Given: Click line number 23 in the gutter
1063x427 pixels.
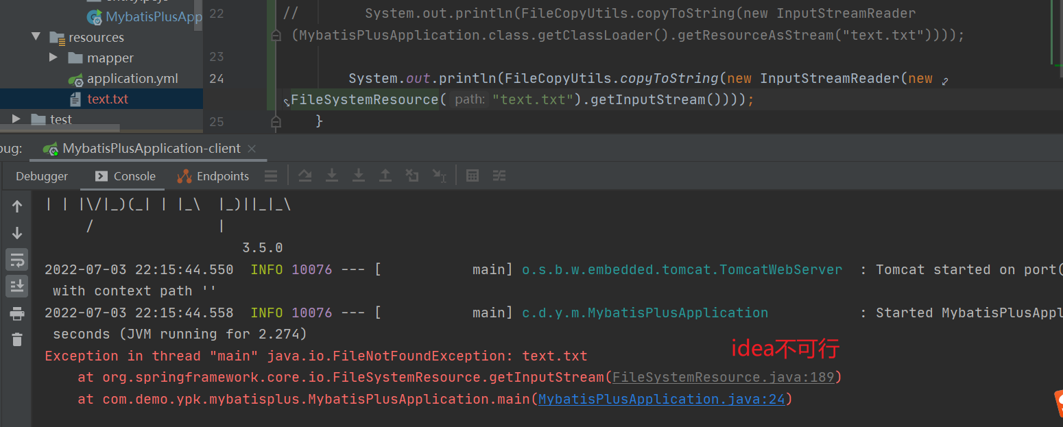Looking at the screenshot, I should click(x=217, y=56).
